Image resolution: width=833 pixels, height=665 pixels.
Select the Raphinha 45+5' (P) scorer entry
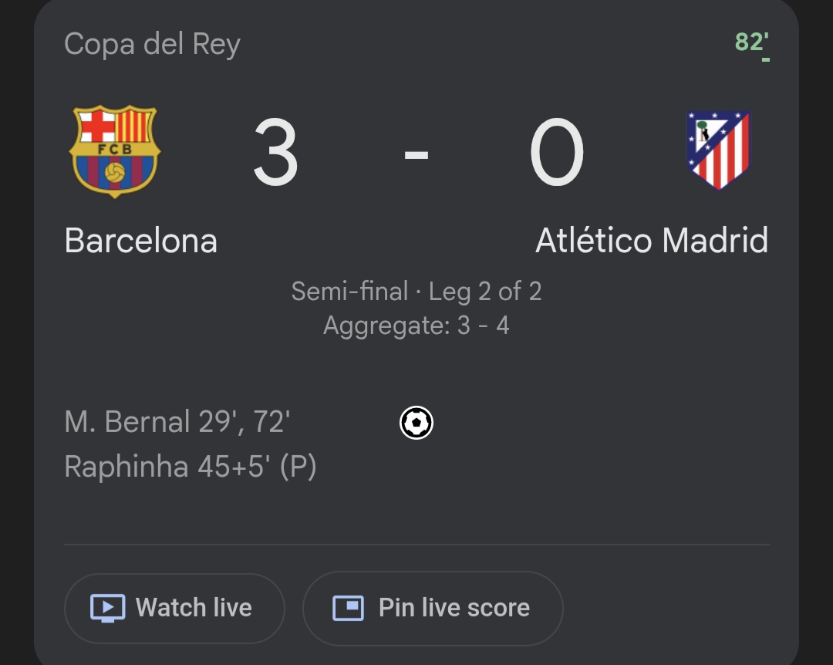pyautogui.click(x=191, y=467)
